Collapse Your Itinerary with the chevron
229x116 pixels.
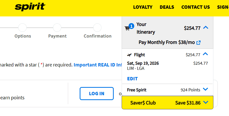206,27
